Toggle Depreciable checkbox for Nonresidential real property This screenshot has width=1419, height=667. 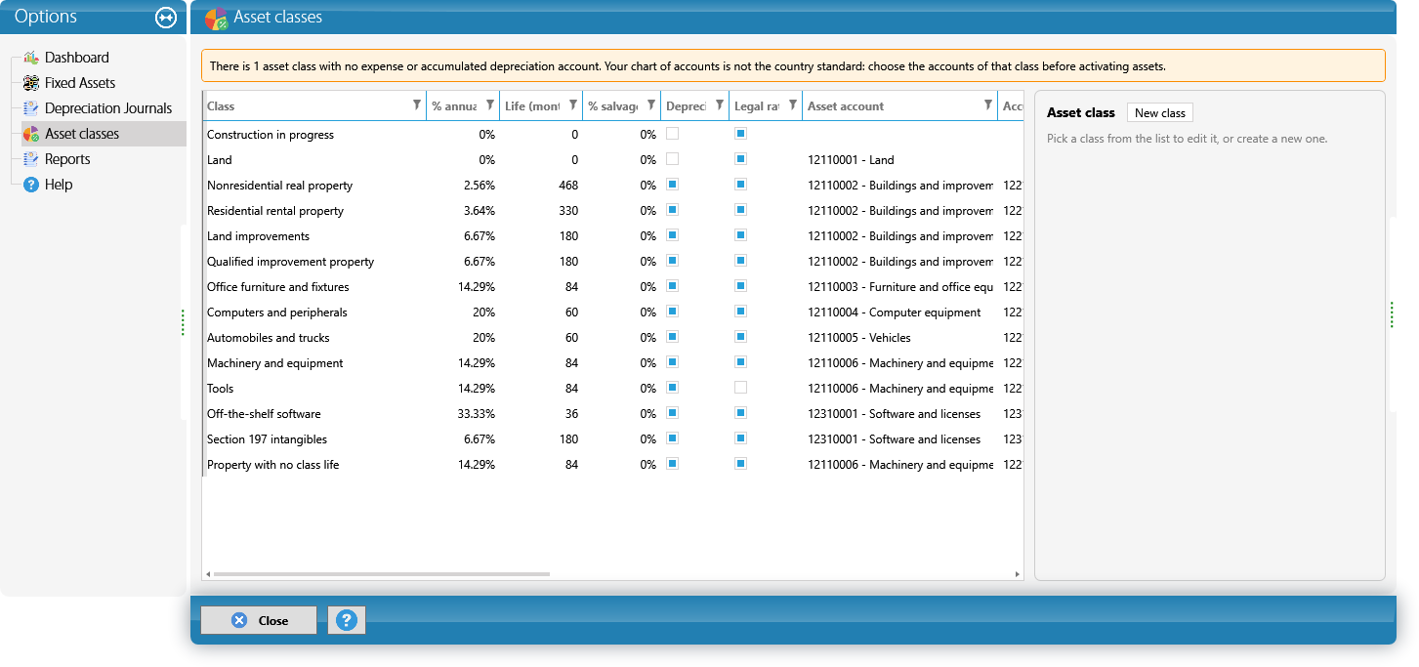(672, 185)
